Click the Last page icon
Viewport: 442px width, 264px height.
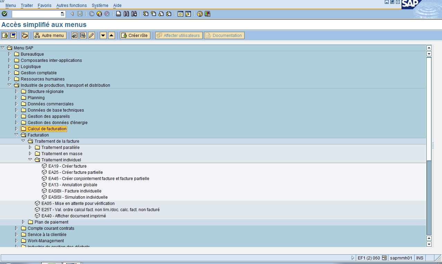pos(169,14)
